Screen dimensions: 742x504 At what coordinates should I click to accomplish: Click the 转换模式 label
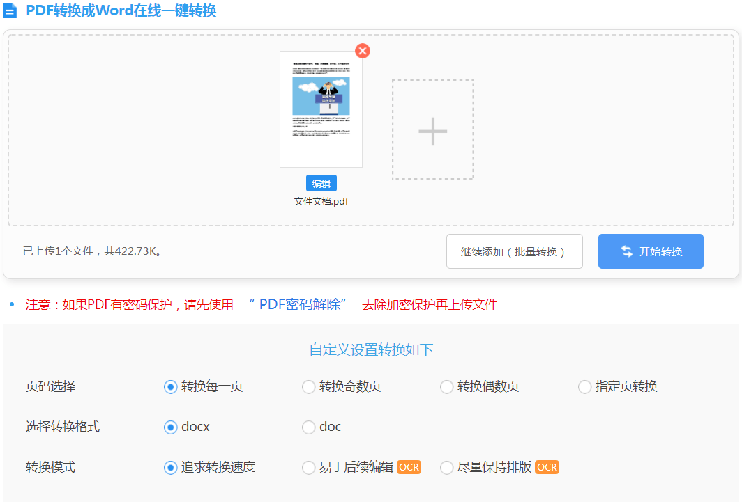click(51, 467)
